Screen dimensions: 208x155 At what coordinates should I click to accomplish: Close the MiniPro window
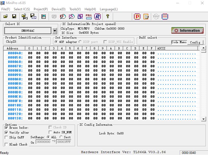pyautogui.click(x=202, y=3)
